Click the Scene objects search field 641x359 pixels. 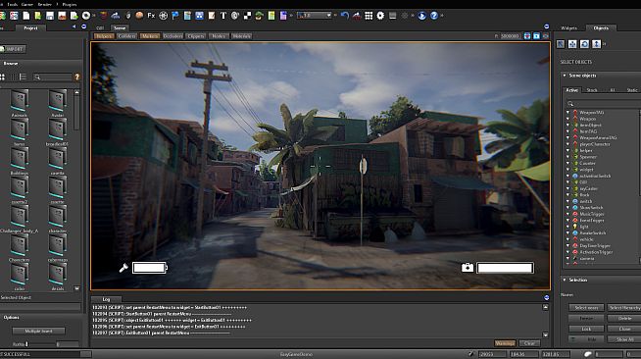tap(603, 103)
